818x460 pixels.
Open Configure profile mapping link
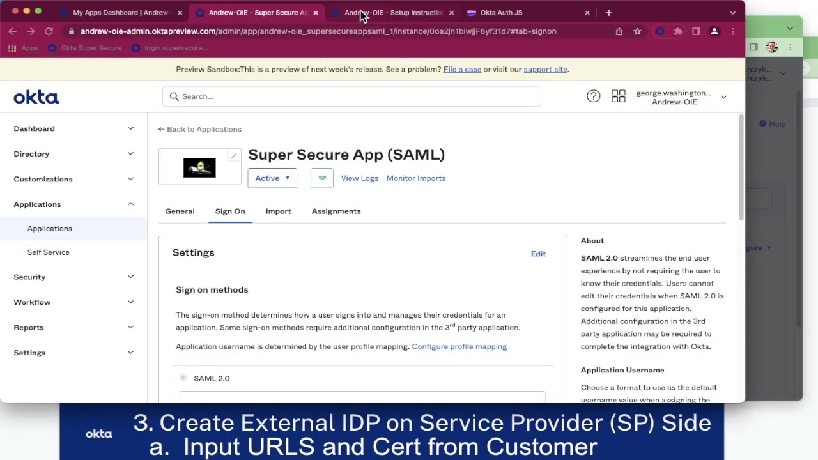[x=459, y=346]
